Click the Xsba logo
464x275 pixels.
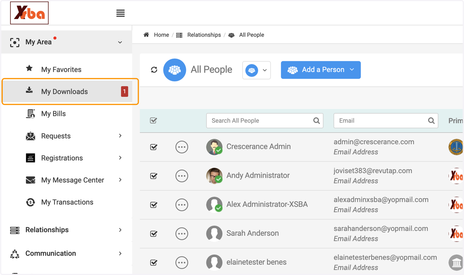29,13
